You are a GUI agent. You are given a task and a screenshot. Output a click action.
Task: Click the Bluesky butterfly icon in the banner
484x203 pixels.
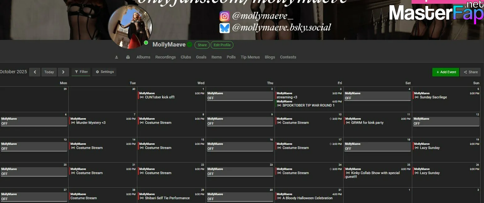coord(225,28)
